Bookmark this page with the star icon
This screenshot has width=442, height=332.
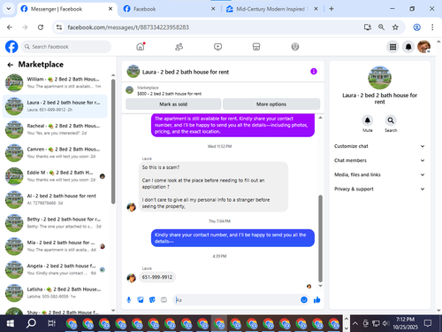[x=395, y=27]
